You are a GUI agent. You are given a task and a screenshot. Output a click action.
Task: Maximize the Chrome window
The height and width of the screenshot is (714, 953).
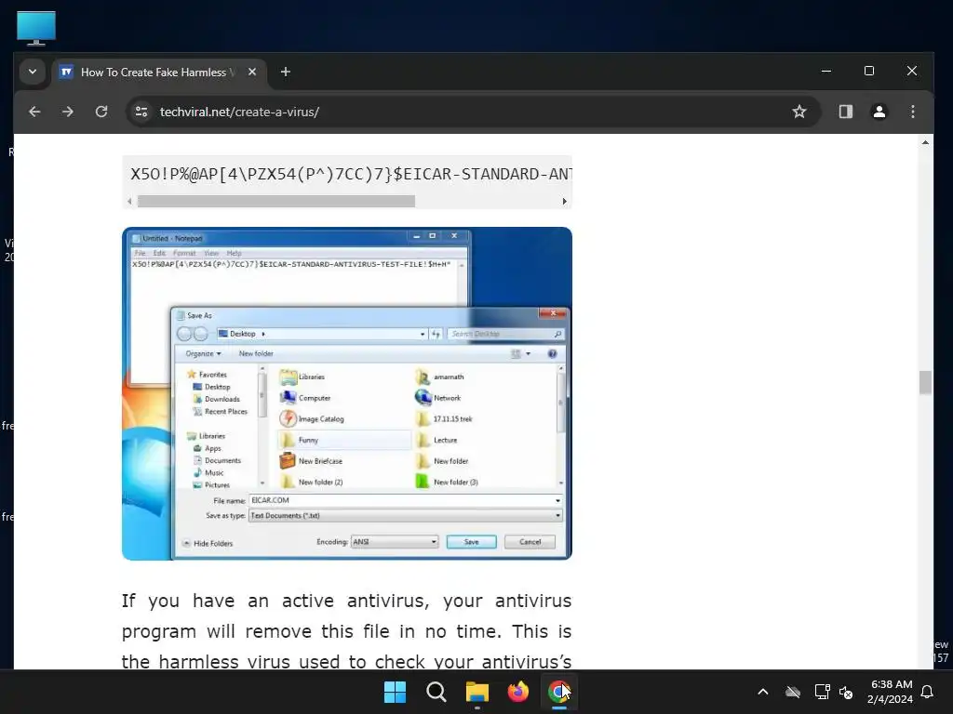click(869, 71)
